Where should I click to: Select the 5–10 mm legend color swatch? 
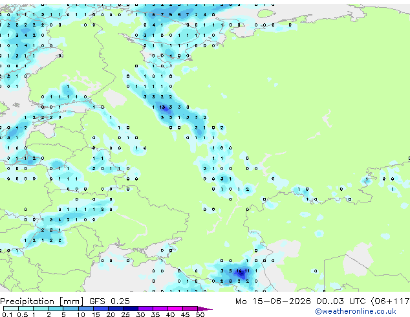70,309
